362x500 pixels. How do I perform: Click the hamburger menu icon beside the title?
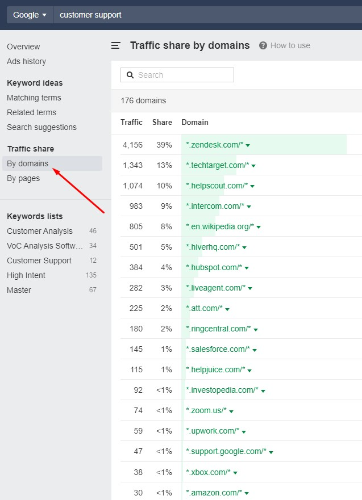(116, 46)
